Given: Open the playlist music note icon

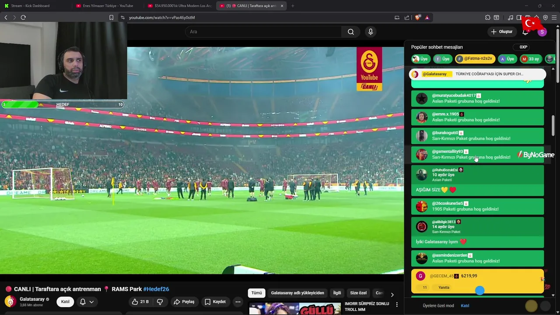Looking at the screenshot, I should (510, 17).
